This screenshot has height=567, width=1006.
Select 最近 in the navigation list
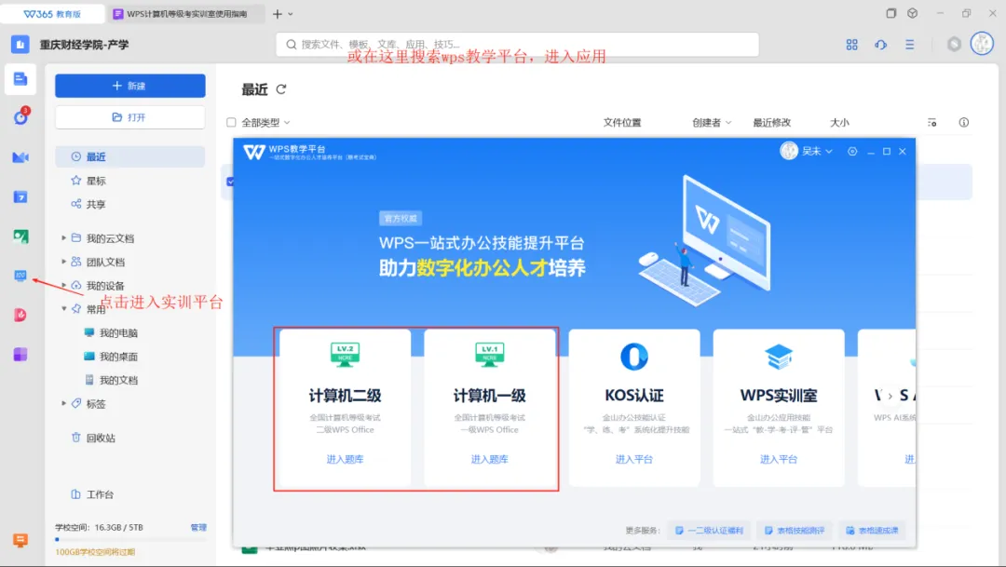tap(129, 156)
